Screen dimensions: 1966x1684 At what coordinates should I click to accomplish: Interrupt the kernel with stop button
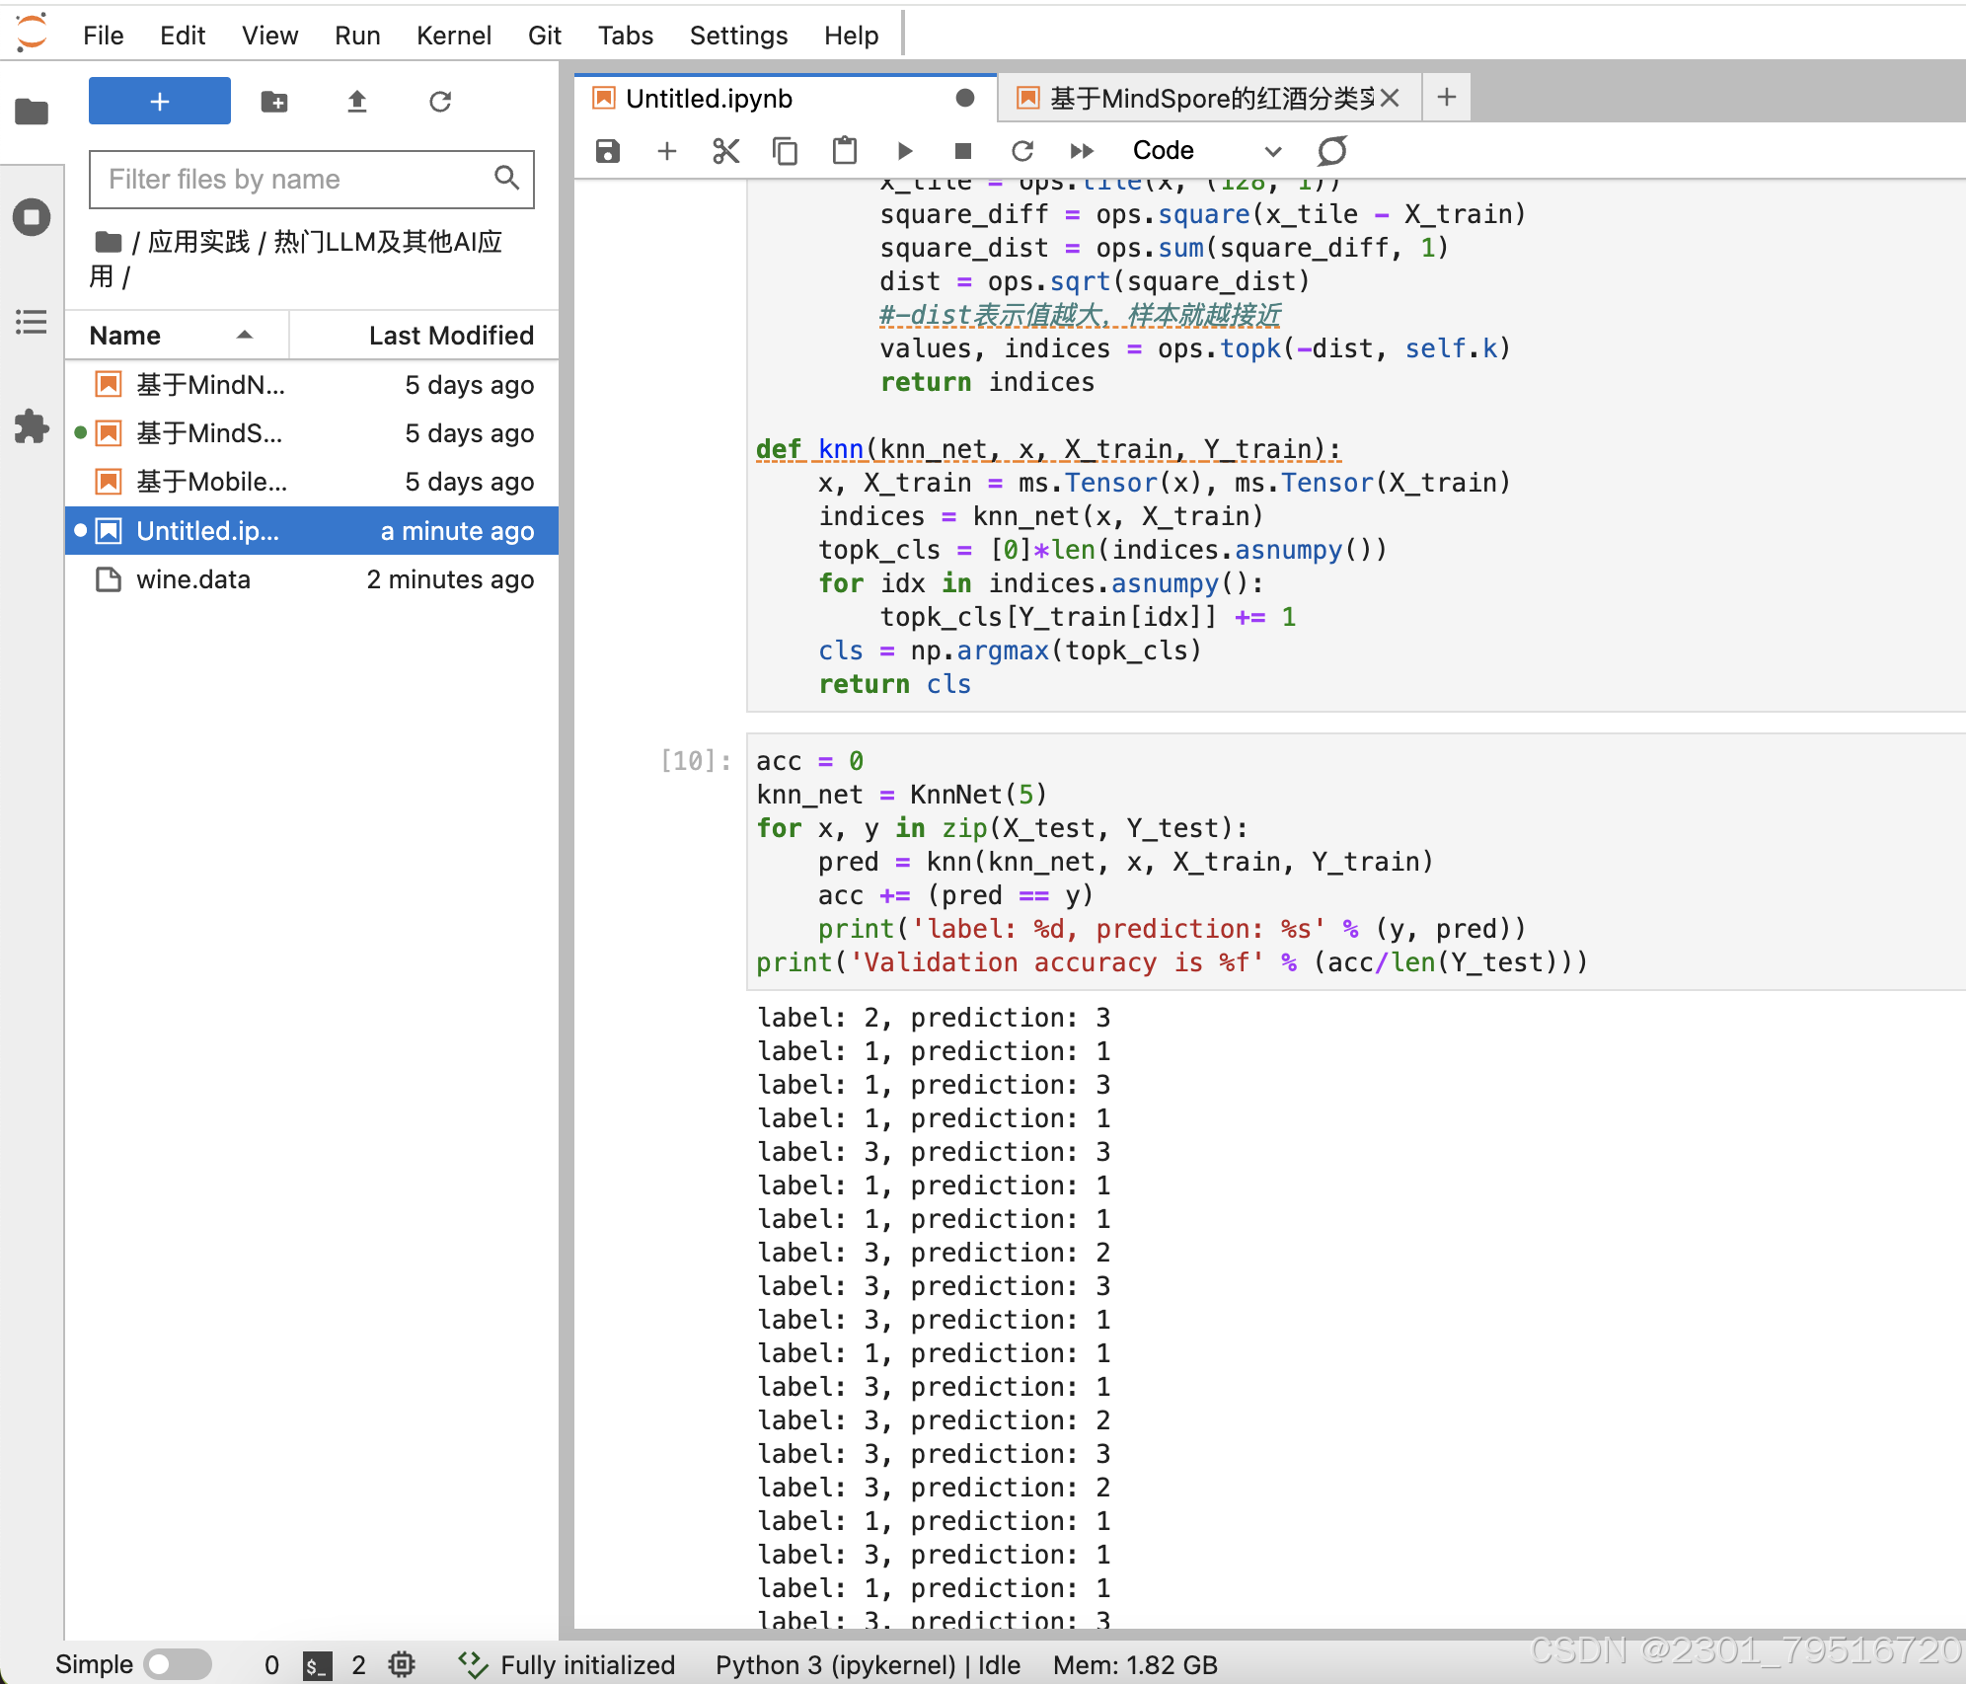963,151
